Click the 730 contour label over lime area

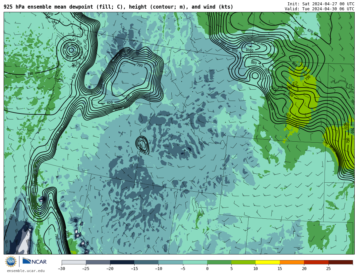[x=308, y=78]
